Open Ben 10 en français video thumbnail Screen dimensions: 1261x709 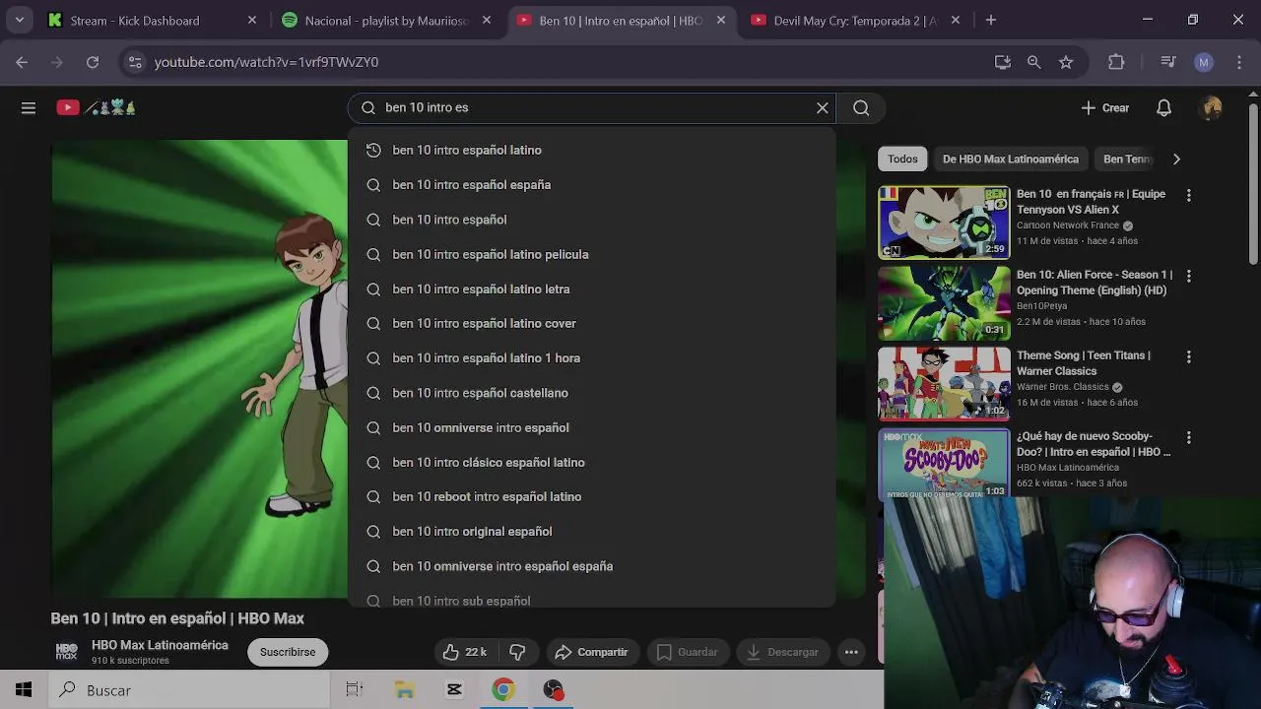(x=944, y=223)
